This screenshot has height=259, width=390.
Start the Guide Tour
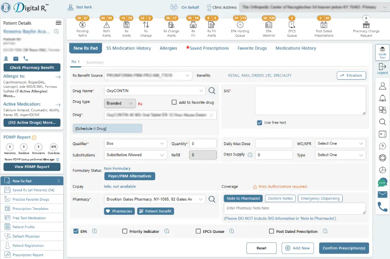(x=382, y=52)
